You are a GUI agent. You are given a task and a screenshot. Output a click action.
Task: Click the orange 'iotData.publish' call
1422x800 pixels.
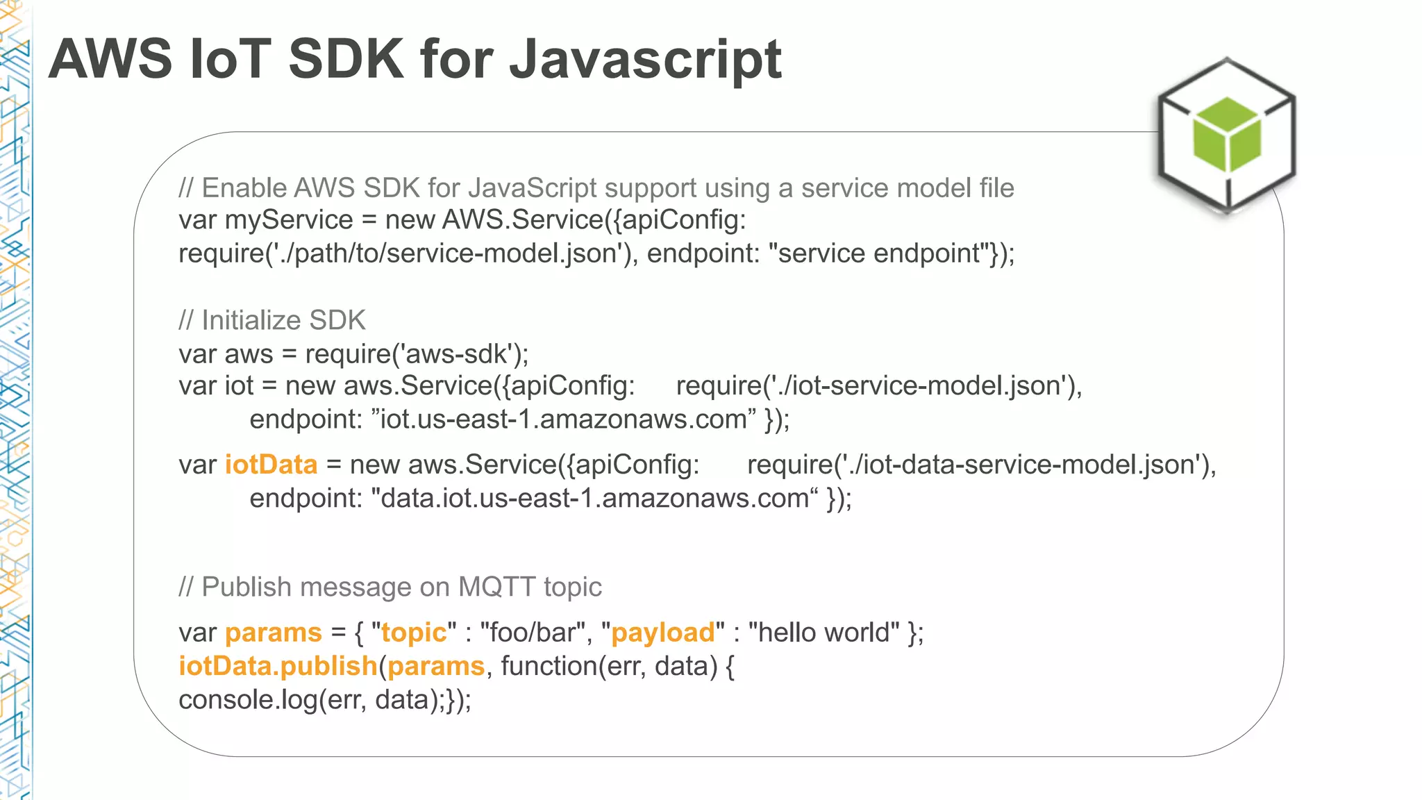tap(278, 667)
